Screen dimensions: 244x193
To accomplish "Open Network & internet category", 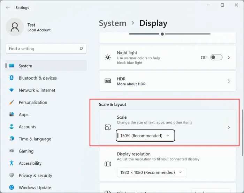I will tap(46, 90).
